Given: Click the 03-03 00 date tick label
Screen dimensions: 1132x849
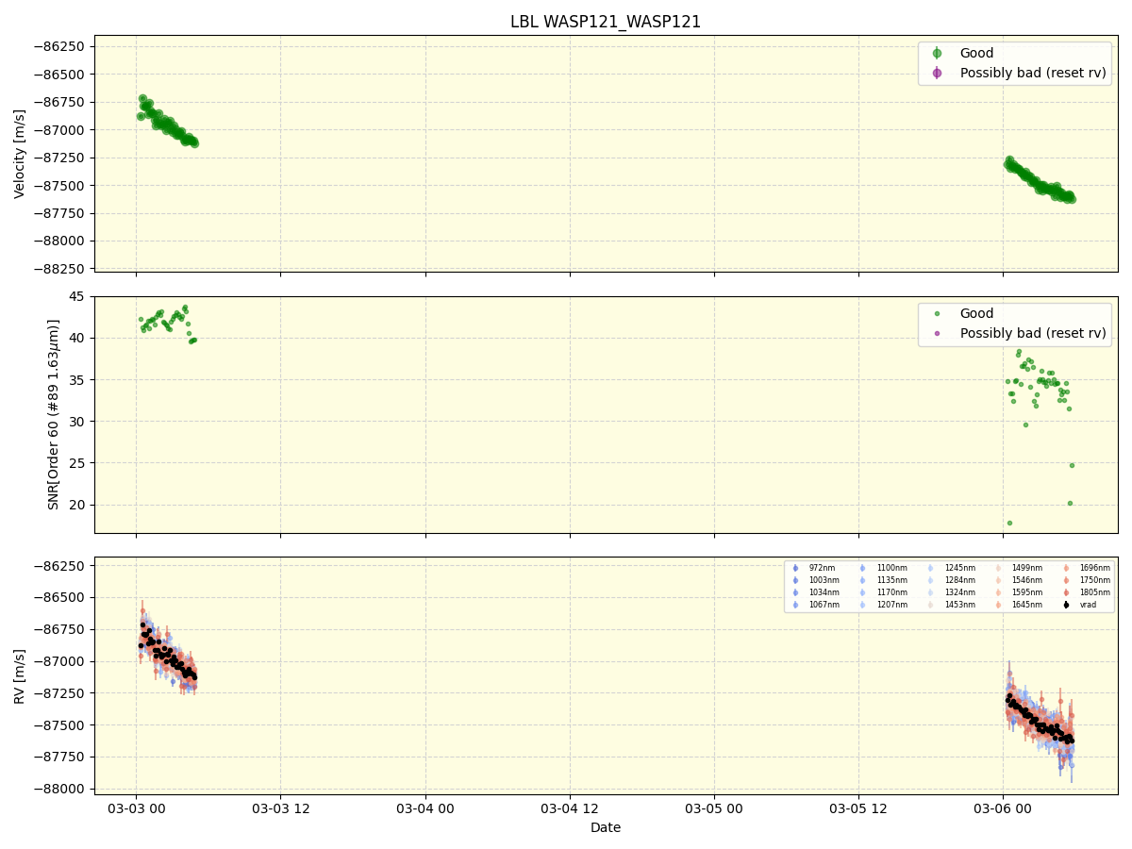Looking at the screenshot, I should pyautogui.click(x=136, y=808).
